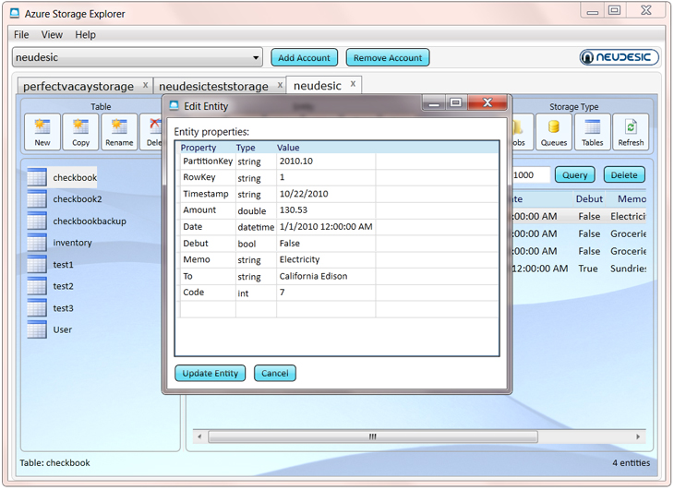Click the partially hidden Delete table icon
This screenshot has width=674, height=490.
pyautogui.click(x=151, y=131)
